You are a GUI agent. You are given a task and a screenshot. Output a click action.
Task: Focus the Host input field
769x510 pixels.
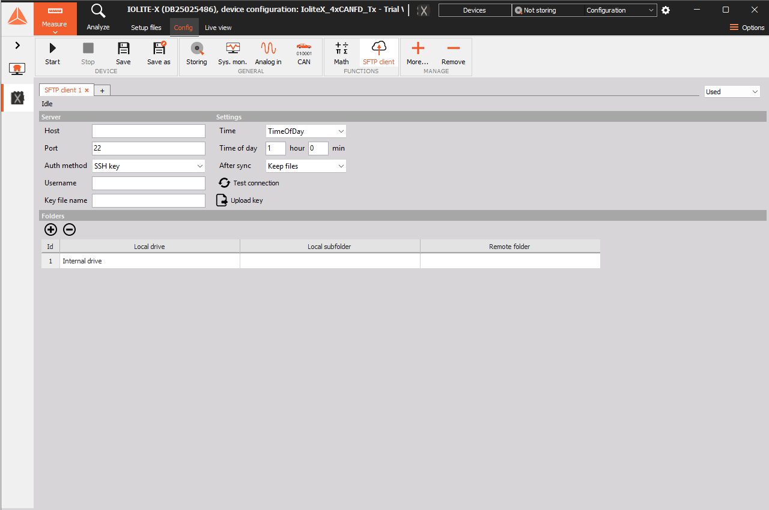(148, 131)
